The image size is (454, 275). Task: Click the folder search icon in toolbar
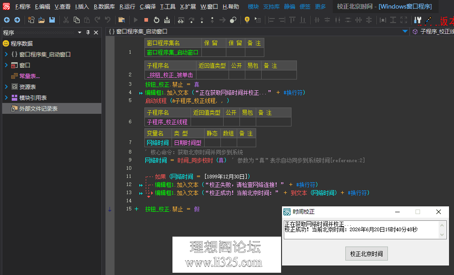122,20
